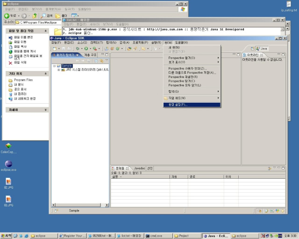This screenshot has width=299, height=239.
Task: Choose Perspective 재설정(R) reset menu item
Action: 192,77
